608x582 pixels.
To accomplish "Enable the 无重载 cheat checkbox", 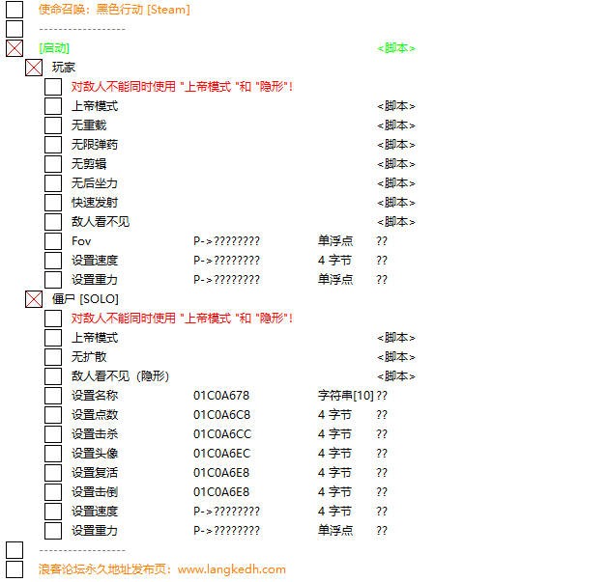I will coord(53,125).
